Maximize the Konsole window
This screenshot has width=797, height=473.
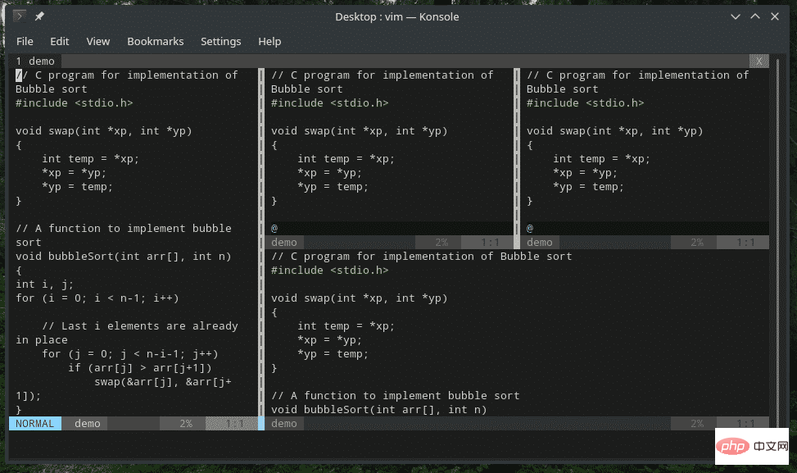tap(755, 16)
